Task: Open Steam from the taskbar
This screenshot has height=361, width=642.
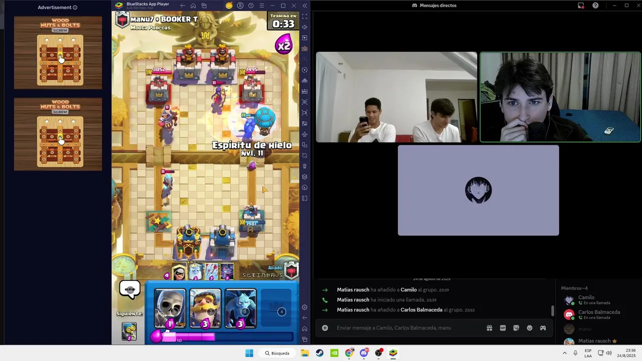Action: tap(319, 353)
